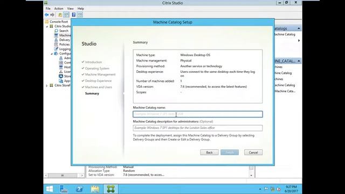
Task: Select the Machine Catalogs node icon
Action: pos(56,35)
